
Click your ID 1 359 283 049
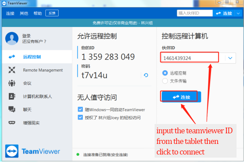pyautogui.click(x=108, y=57)
